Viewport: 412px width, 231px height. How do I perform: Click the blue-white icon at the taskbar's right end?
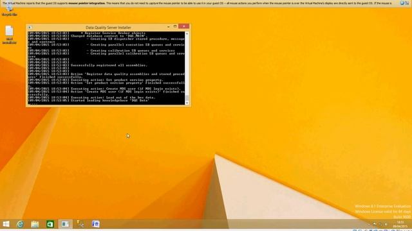coord(96,224)
